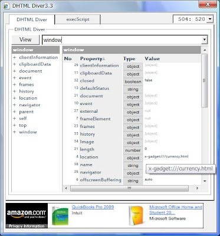Click the horizontal scrollbar thumb
220x236 pixels.
pos(129,188)
